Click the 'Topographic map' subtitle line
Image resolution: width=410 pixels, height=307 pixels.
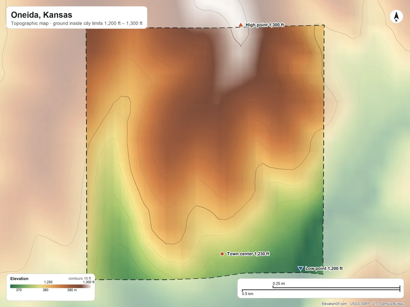tap(77, 24)
